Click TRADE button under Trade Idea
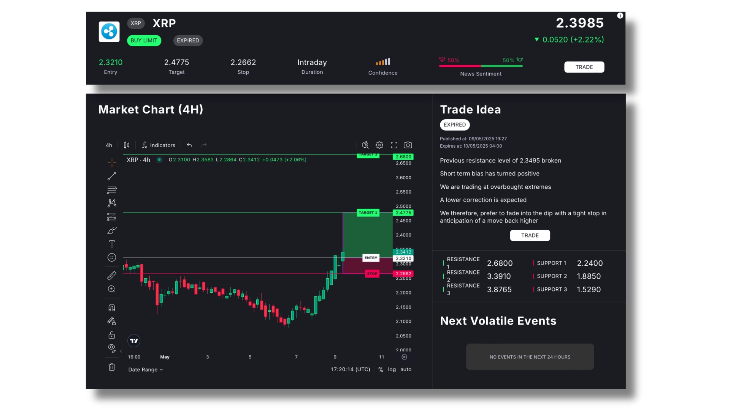The image size is (730, 410). 530,235
